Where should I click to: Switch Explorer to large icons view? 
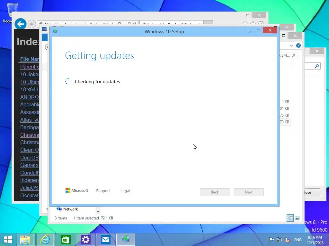tap(297, 218)
